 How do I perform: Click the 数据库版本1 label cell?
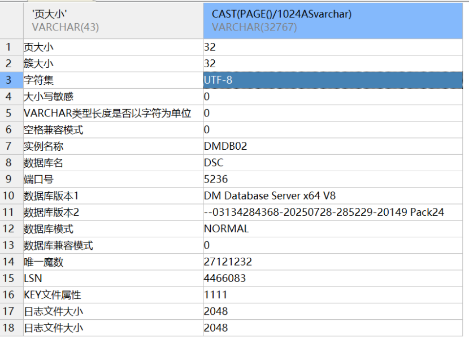pyautogui.click(x=114, y=196)
